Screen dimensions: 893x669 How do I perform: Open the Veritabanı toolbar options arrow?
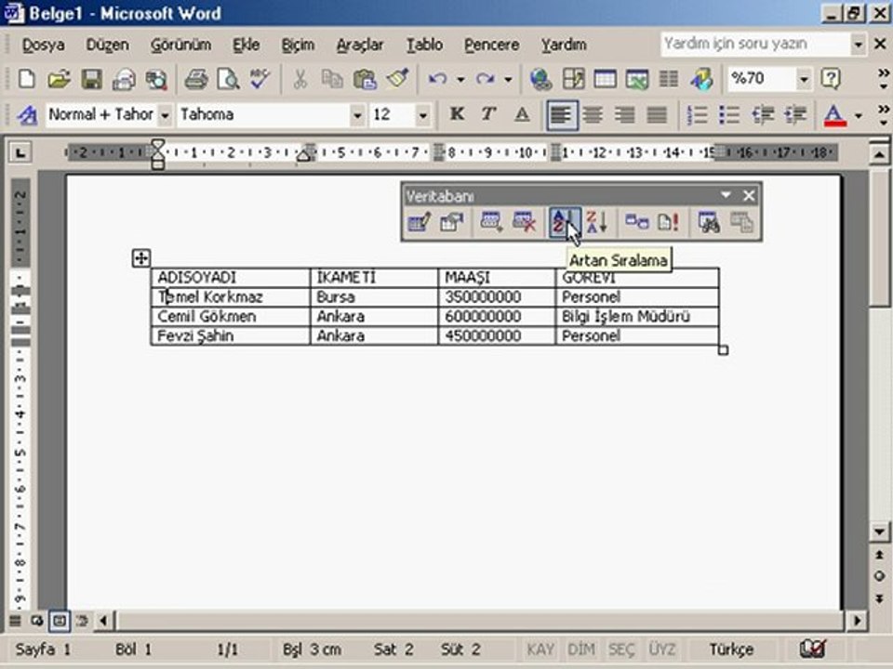point(726,195)
